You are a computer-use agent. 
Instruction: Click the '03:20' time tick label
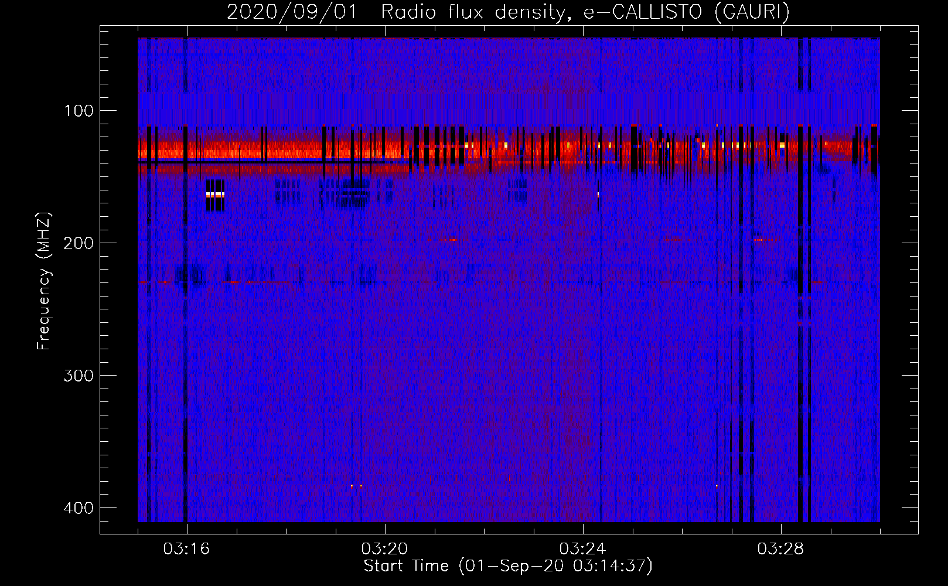384,549
